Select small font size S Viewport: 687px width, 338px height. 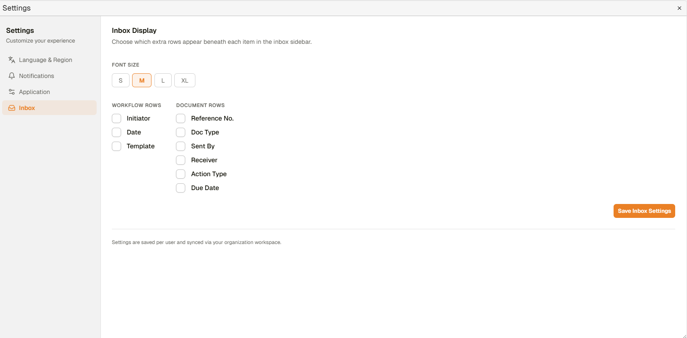click(x=121, y=80)
